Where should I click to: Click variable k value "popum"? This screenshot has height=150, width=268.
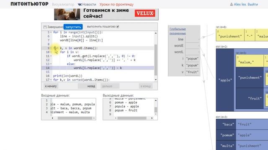coord(192,65)
